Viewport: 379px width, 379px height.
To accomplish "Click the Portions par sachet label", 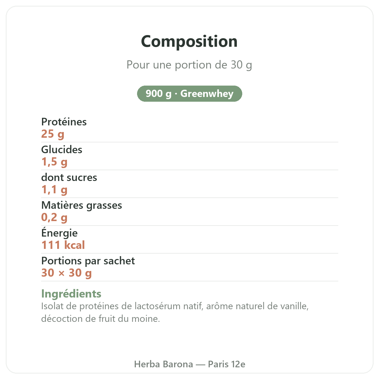I will click(x=88, y=261).
